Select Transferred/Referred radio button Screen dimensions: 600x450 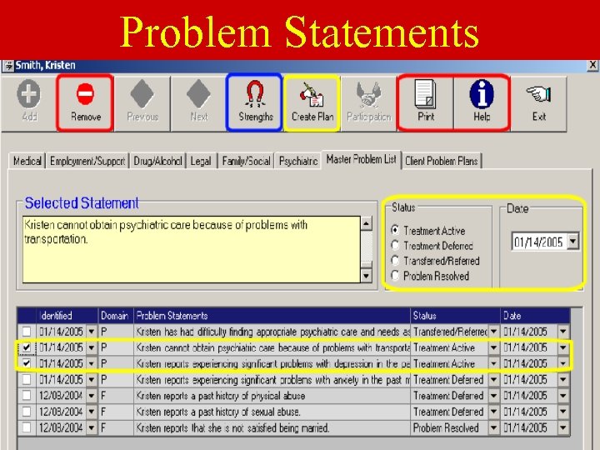tap(395, 260)
